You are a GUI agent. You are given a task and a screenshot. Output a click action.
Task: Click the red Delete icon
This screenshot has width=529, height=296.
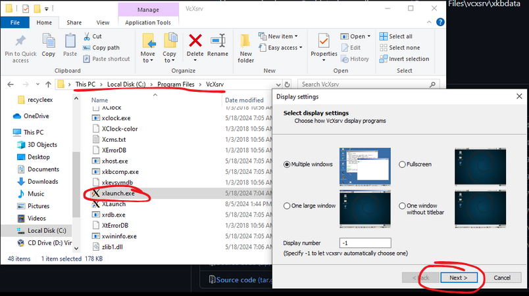tap(195, 41)
